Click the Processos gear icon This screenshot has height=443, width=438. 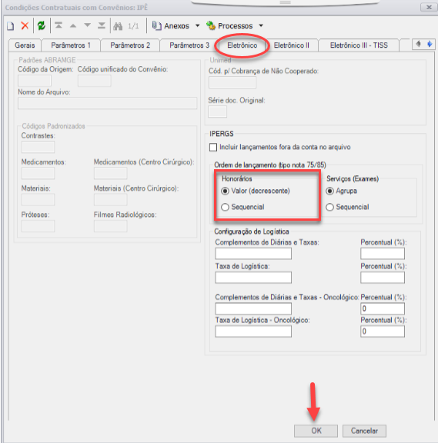[x=211, y=25]
